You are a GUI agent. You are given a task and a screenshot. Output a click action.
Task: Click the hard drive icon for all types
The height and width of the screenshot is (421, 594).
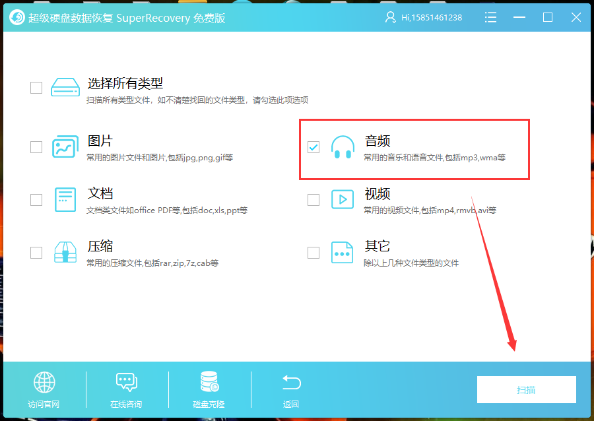coord(65,88)
